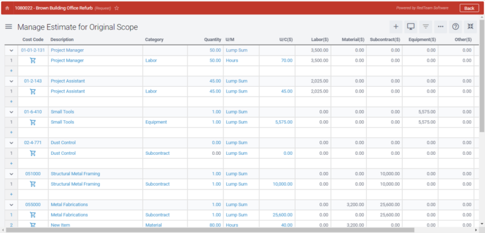Click the collapse-all arrows icon
The height and width of the screenshot is (233, 485).
[x=470, y=27]
